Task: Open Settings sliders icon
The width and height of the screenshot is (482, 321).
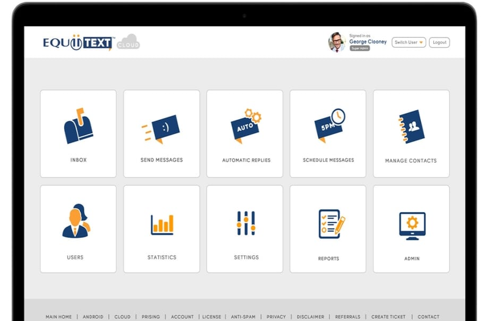Action: point(246,223)
